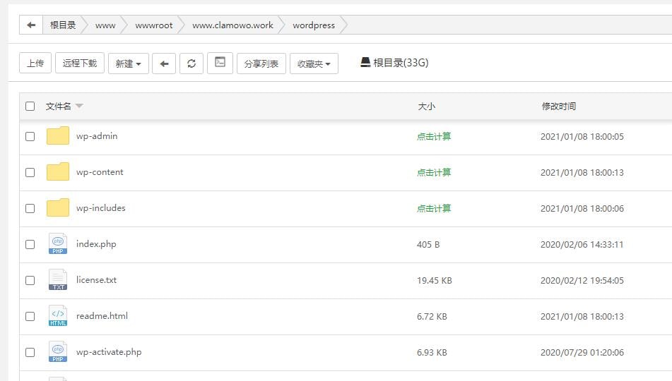Open the wp-includes folder name
Image resolution: width=672 pixels, height=381 pixels.
coord(101,208)
